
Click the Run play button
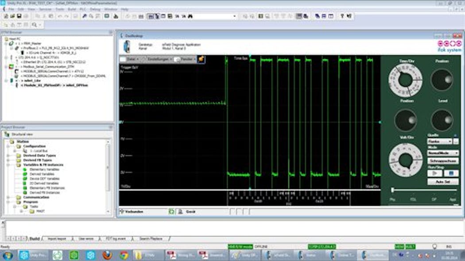[x=435, y=173]
